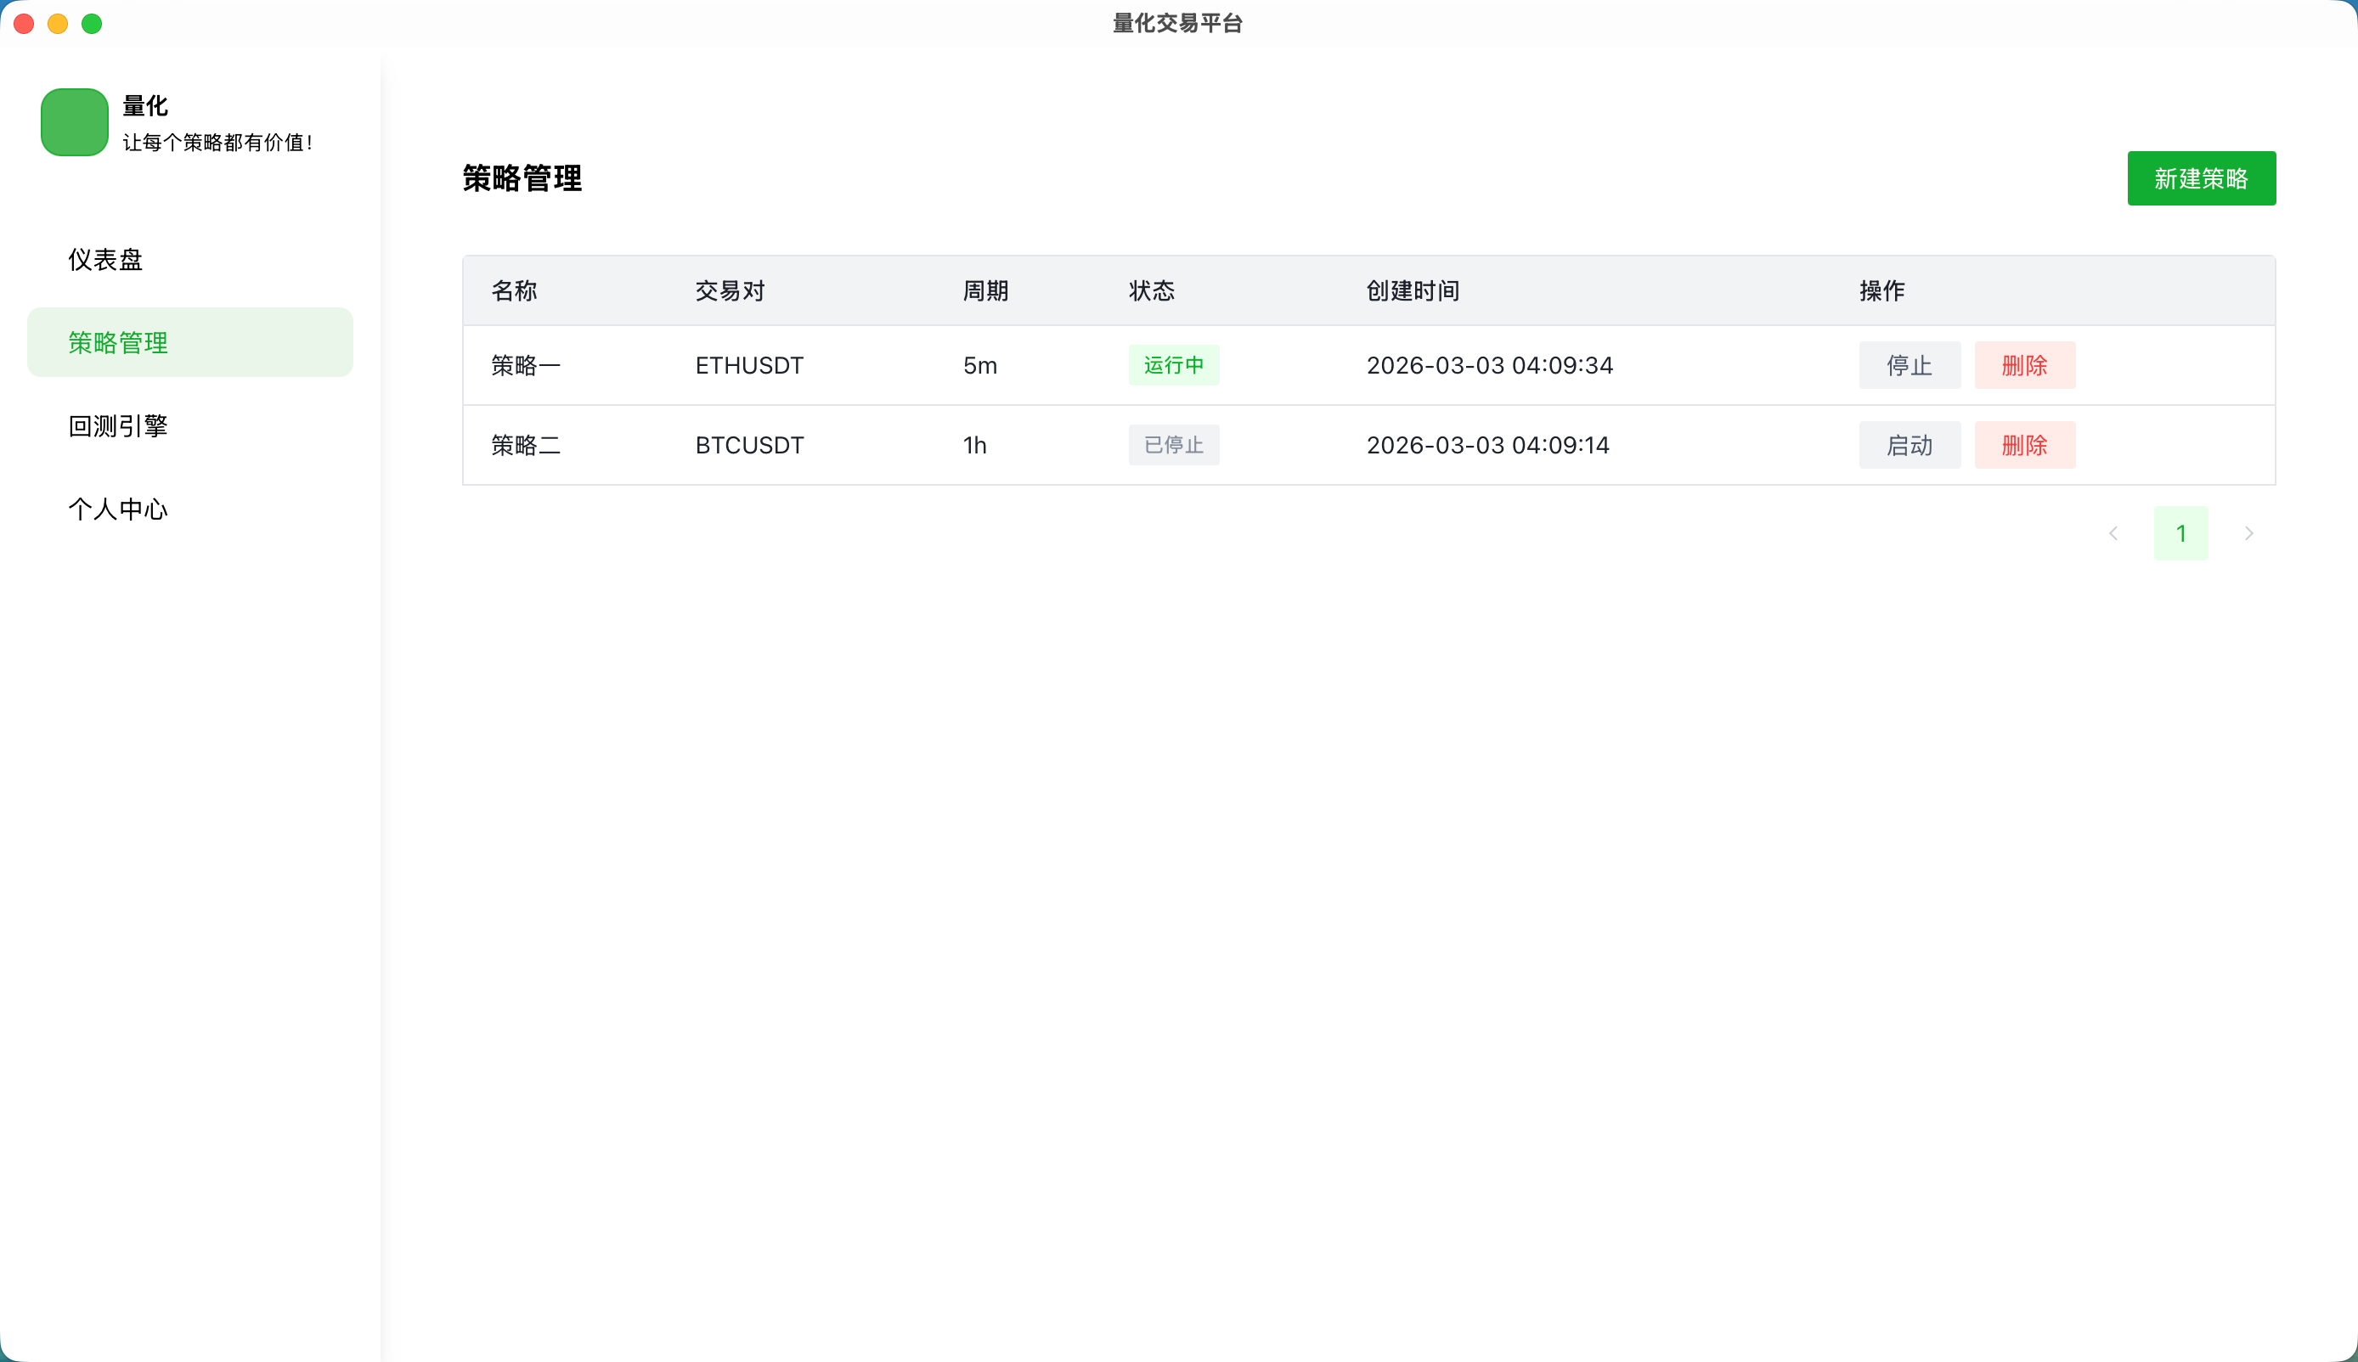Click the 创建时间 column header
Image resolution: width=2358 pixels, height=1362 pixels.
(x=1413, y=291)
